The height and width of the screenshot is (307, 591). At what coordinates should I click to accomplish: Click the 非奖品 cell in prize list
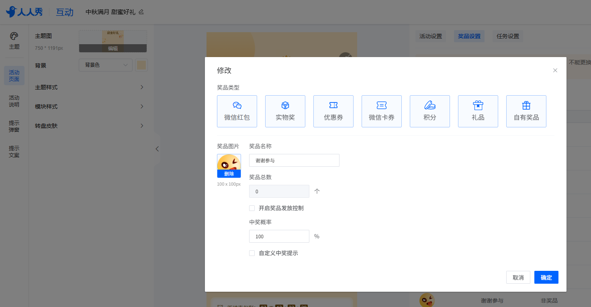[x=549, y=301]
